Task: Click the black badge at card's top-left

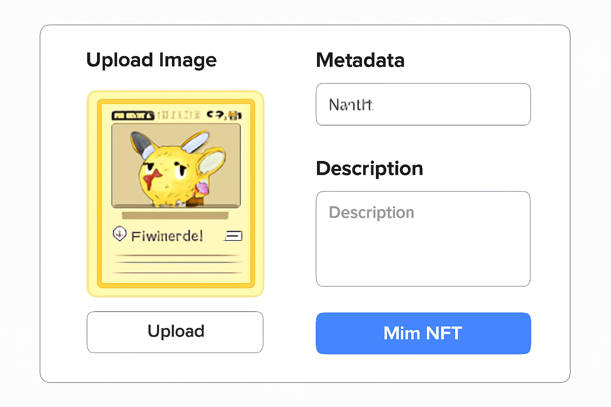Action: (133, 116)
